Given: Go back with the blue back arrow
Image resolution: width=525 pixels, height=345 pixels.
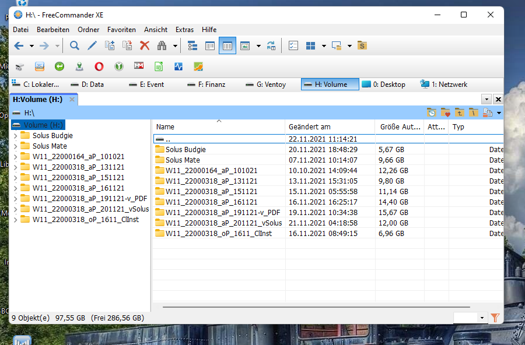Looking at the screenshot, I should [x=19, y=45].
